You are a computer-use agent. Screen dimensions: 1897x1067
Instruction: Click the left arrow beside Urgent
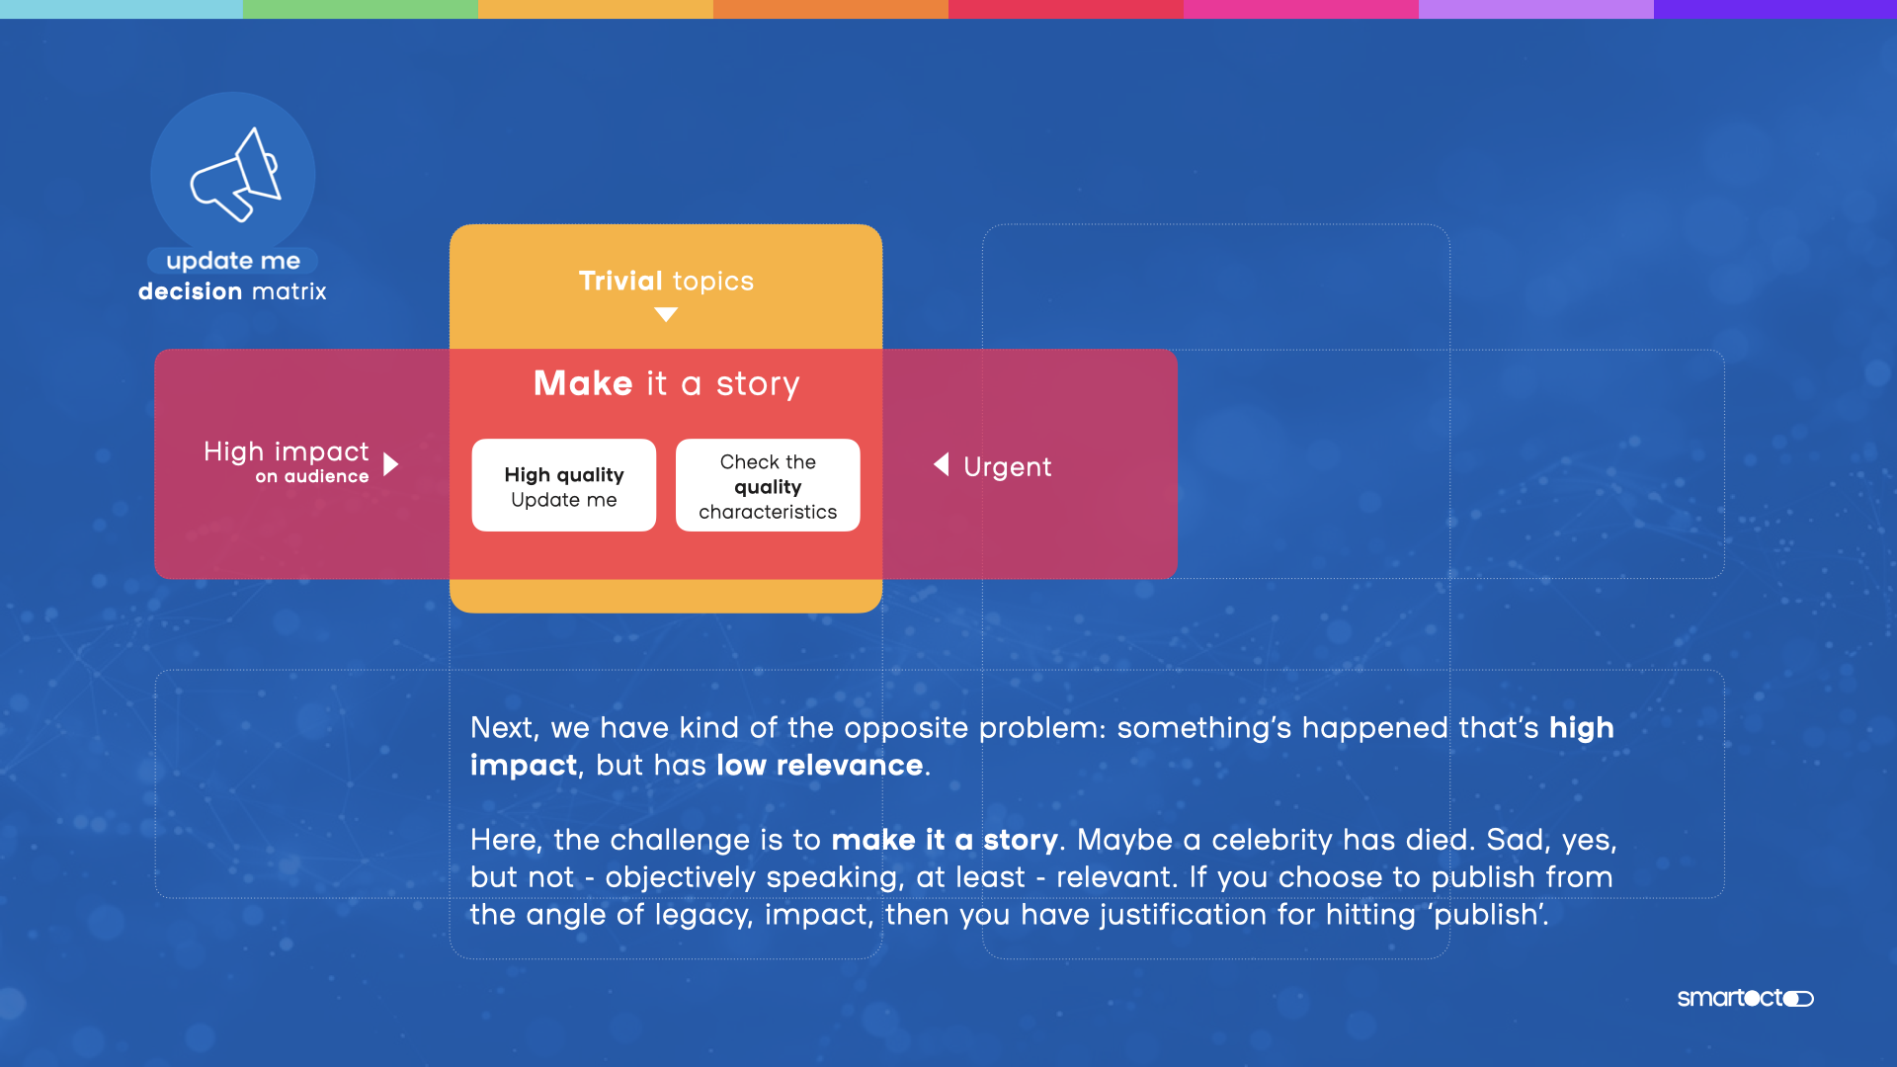point(942,464)
